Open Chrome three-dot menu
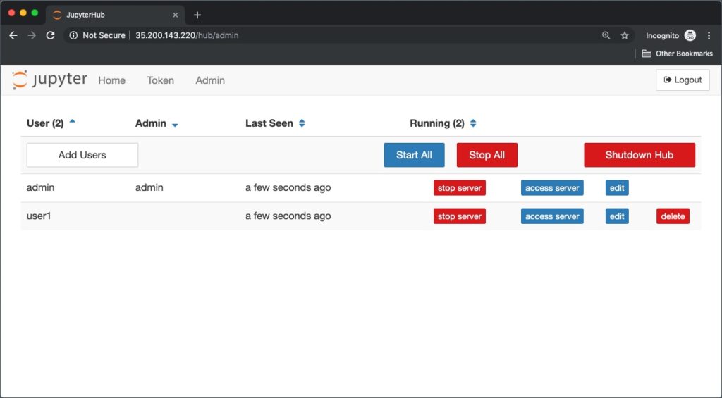Image resolution: width=722 pixels, height=398 pixels. [709, 35]
